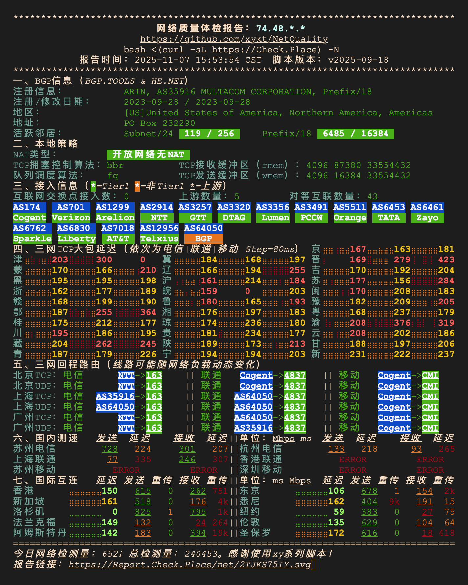Select the AS6762 badge
This screenshot has height=585, width=468.
point(32,228)
